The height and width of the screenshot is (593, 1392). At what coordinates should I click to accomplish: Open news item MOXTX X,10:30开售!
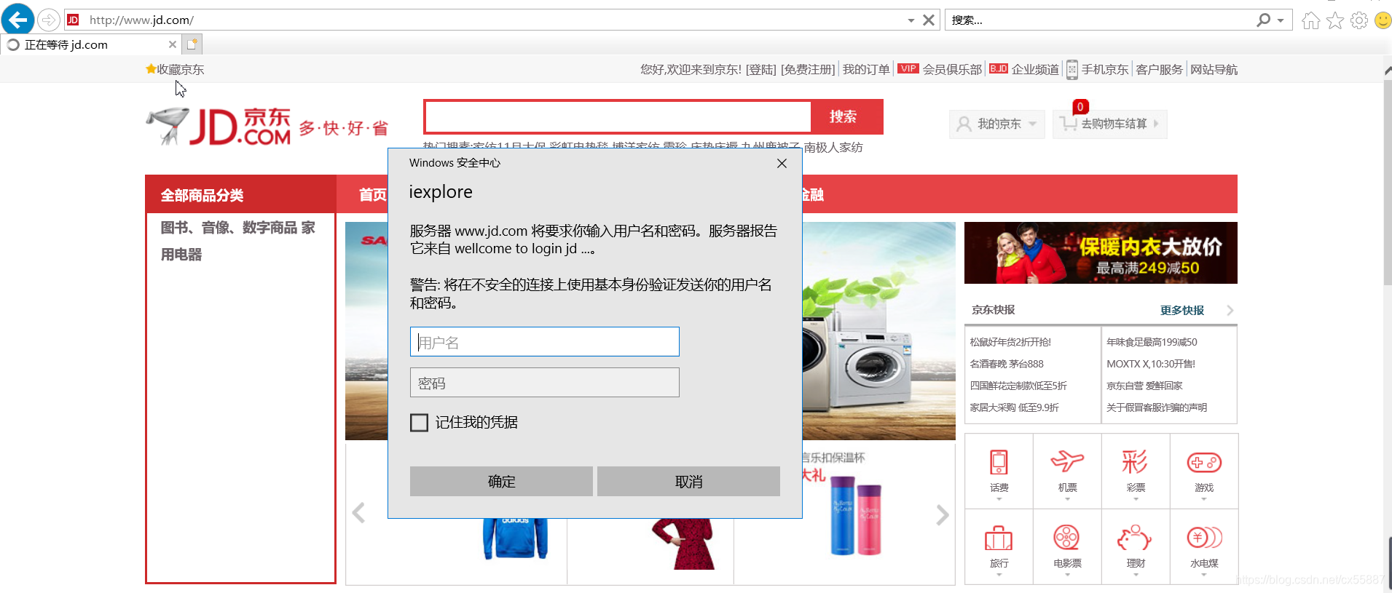1151,364
